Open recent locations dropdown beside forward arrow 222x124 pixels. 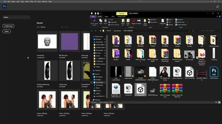98,31
